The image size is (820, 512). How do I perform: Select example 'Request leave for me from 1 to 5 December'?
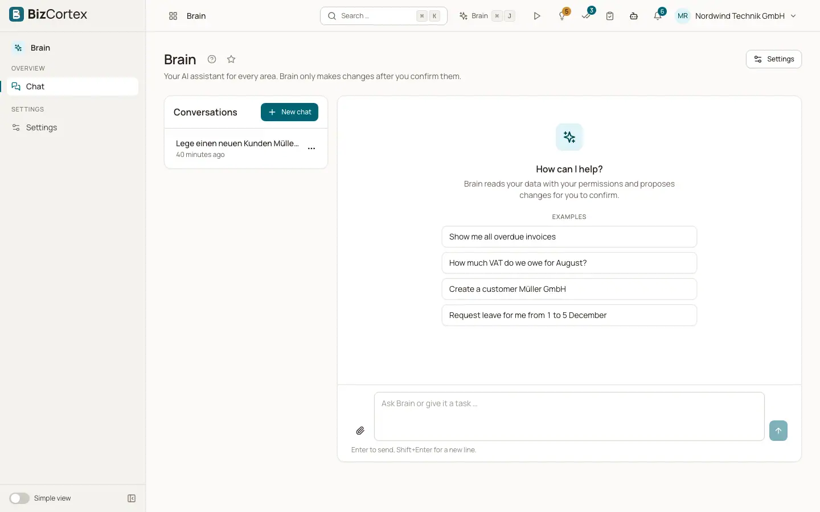point(569,315)
